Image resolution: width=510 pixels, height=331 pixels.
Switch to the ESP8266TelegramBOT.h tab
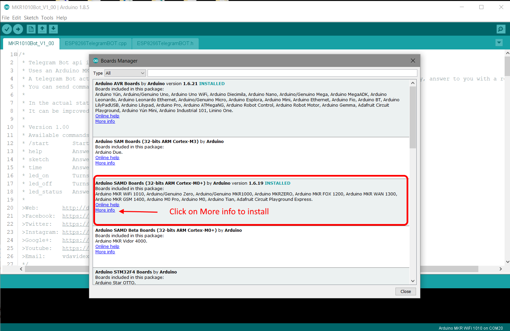click(x=165, y=43)
